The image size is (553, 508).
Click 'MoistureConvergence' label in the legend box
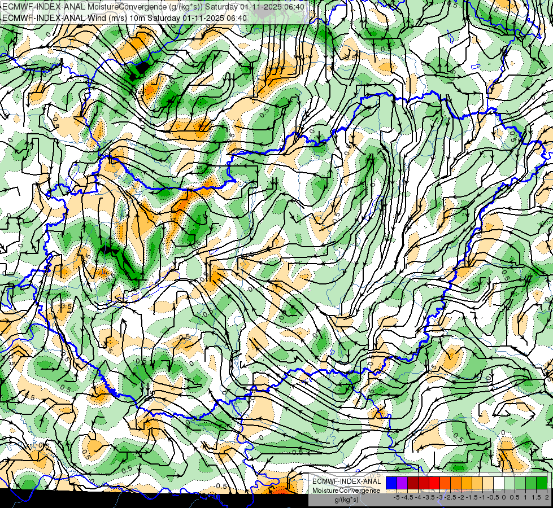coord(346,491)
